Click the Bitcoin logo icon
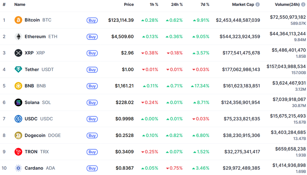Screen dimensions: 307x175 [18, 20]
